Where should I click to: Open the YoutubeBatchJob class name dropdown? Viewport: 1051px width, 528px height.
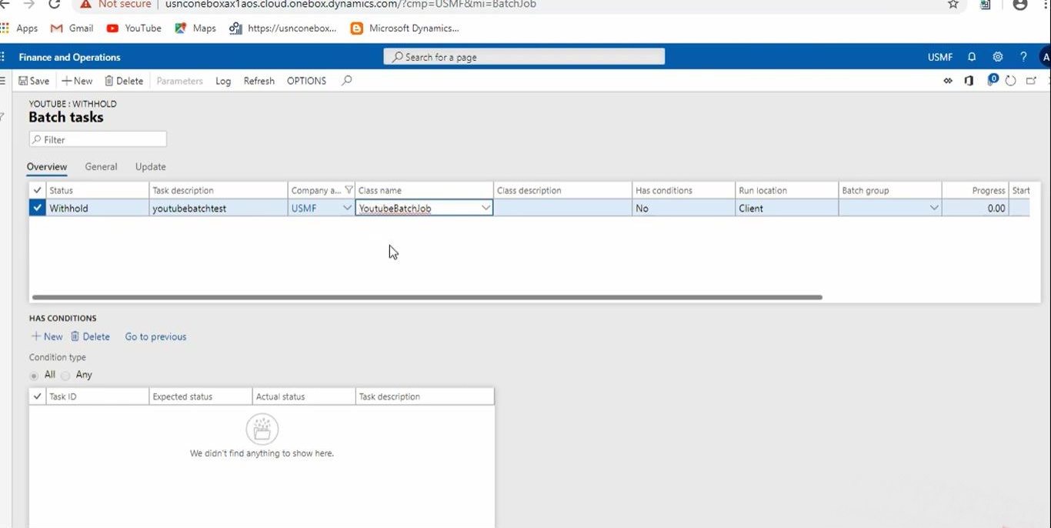485,208
